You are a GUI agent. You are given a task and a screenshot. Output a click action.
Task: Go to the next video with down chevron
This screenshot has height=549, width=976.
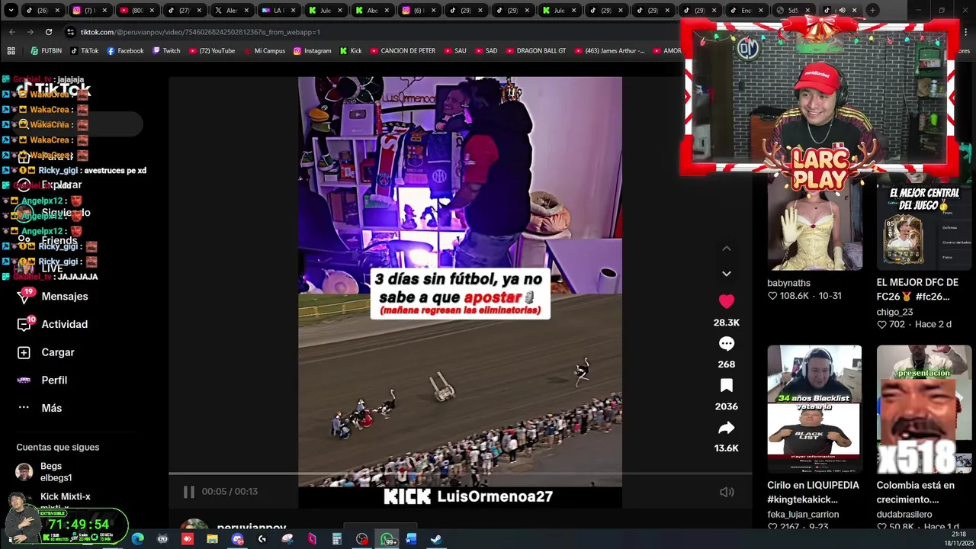coord(727,273)
